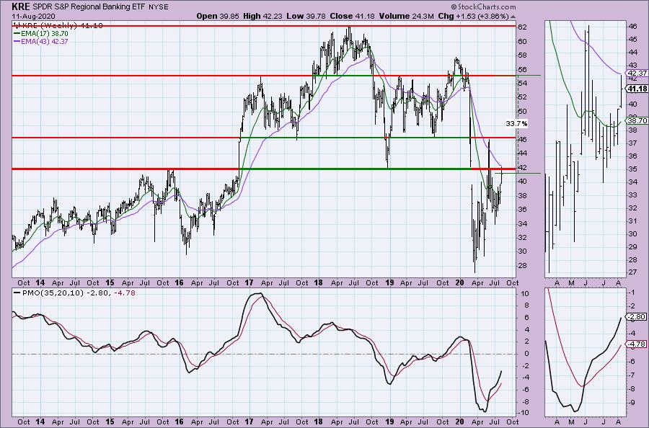Click the 42.37 price tag in the zoom panel
Viewport: 649px width, 428px height.
click(x=637, y=73)
